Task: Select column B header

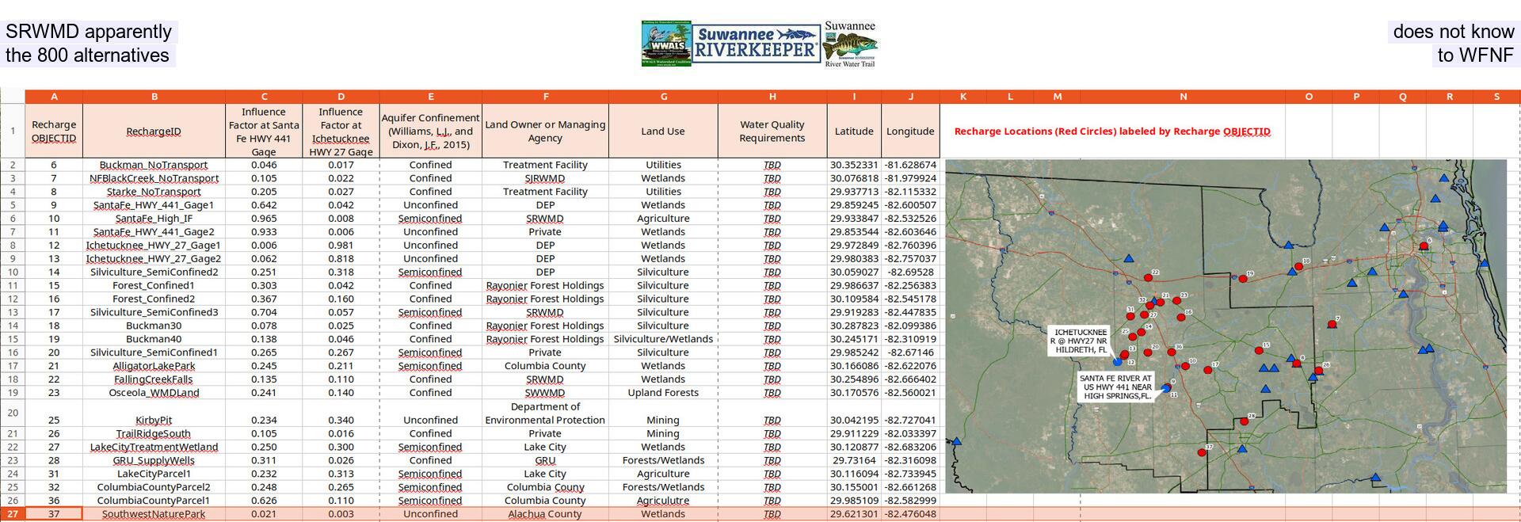Action: [154, 97]
